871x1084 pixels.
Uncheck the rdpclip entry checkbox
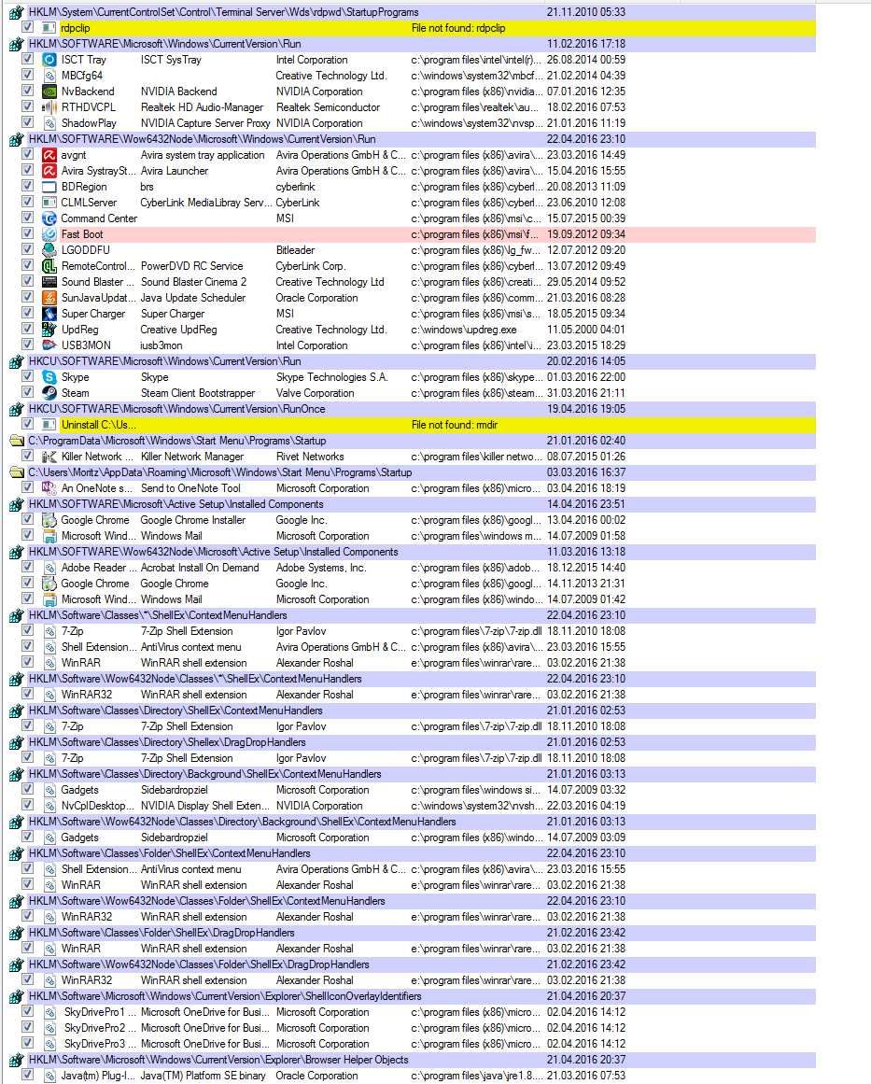click(x=28, y=28)
